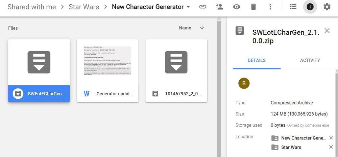Click the owner avatar B

pos(244,83)
